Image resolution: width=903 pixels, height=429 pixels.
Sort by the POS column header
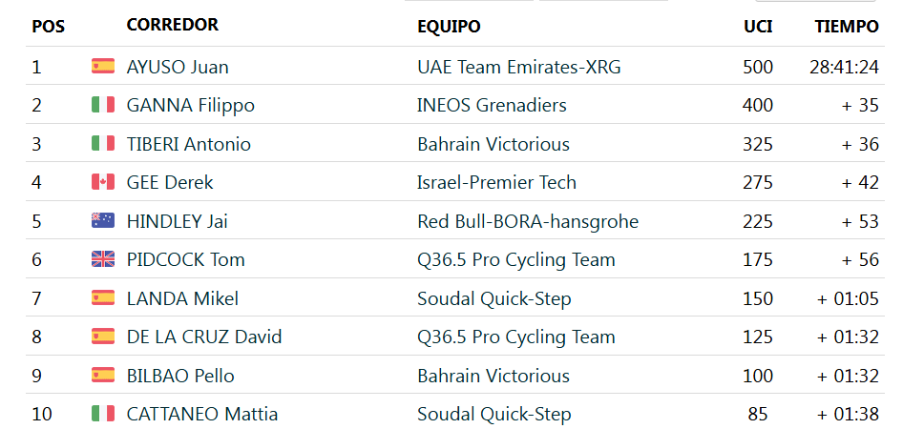pos(49,27)
